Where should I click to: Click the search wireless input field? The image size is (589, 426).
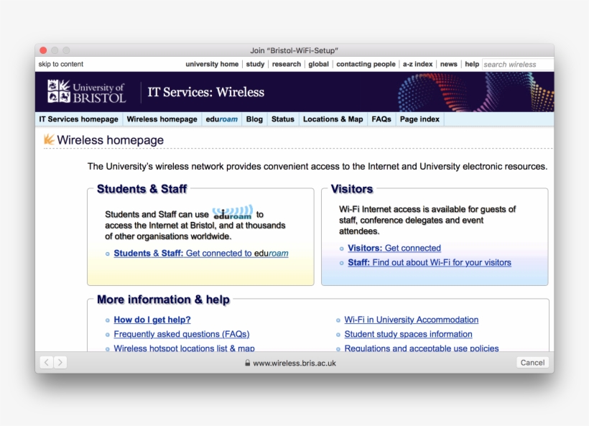[x=516, y=64]
